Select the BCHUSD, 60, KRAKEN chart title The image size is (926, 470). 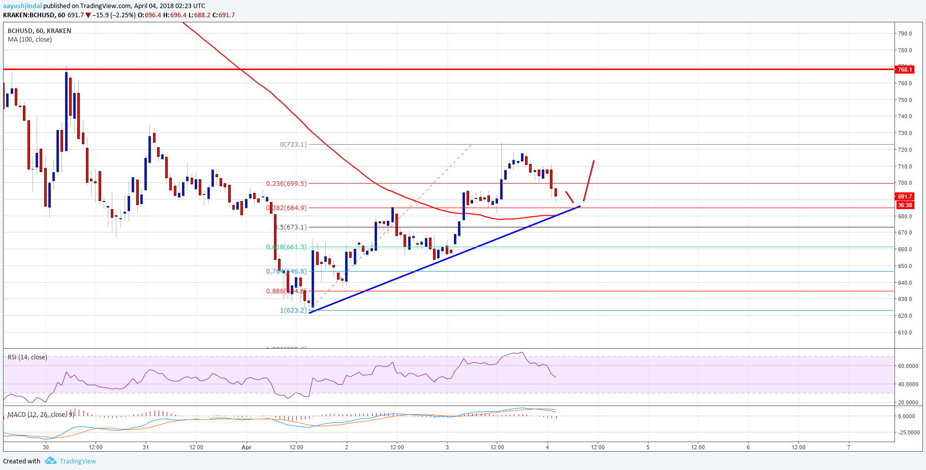(39, 31)
